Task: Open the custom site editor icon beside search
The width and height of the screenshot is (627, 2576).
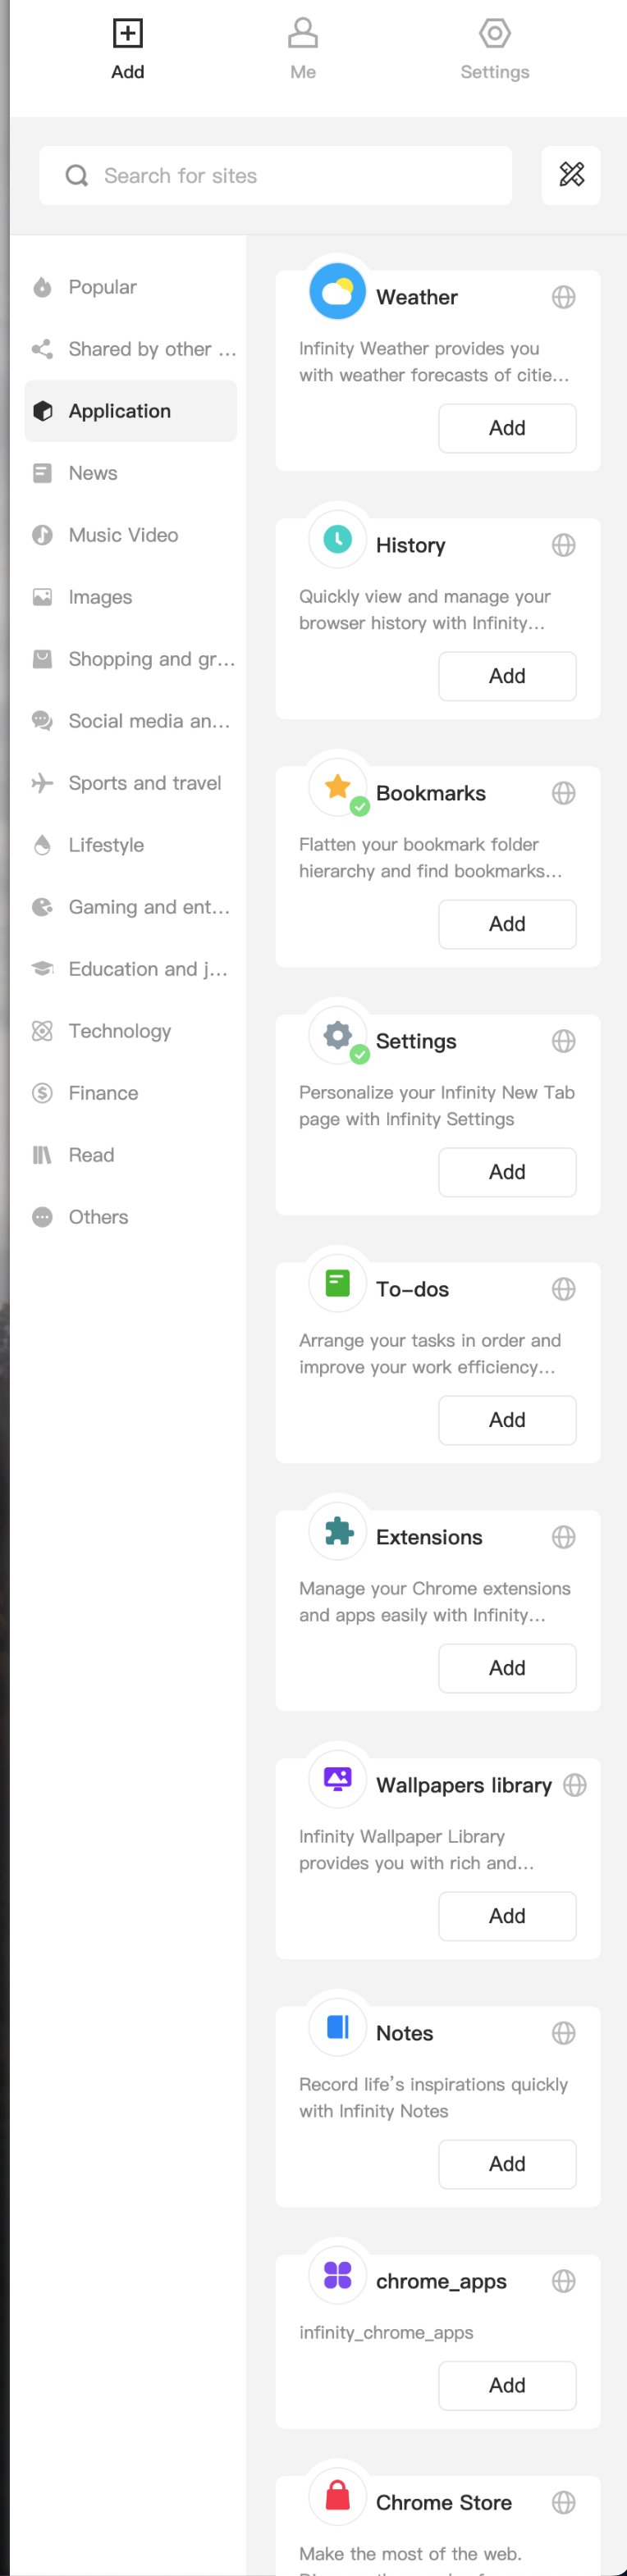Action: (571, 175)
